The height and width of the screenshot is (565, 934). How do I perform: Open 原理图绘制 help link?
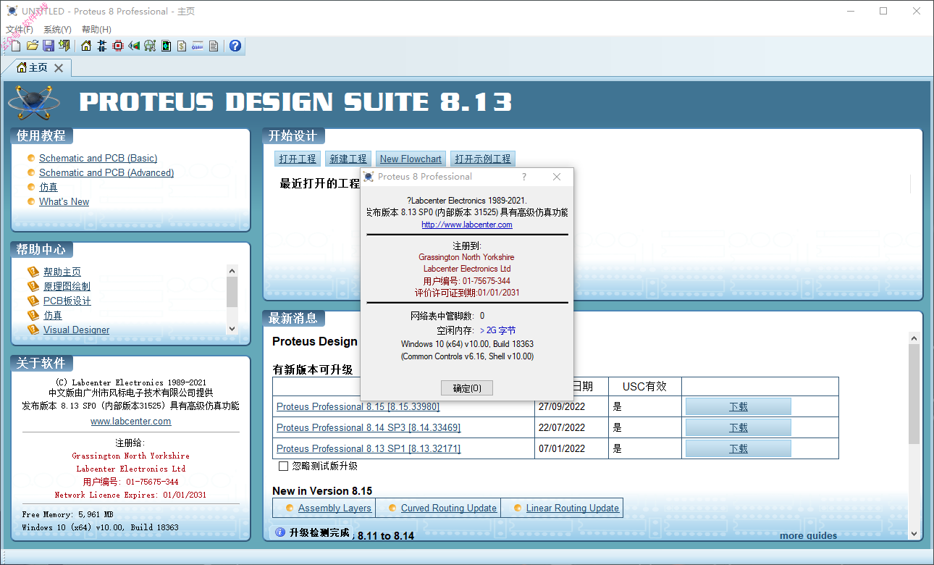click(x=67, y=286)
